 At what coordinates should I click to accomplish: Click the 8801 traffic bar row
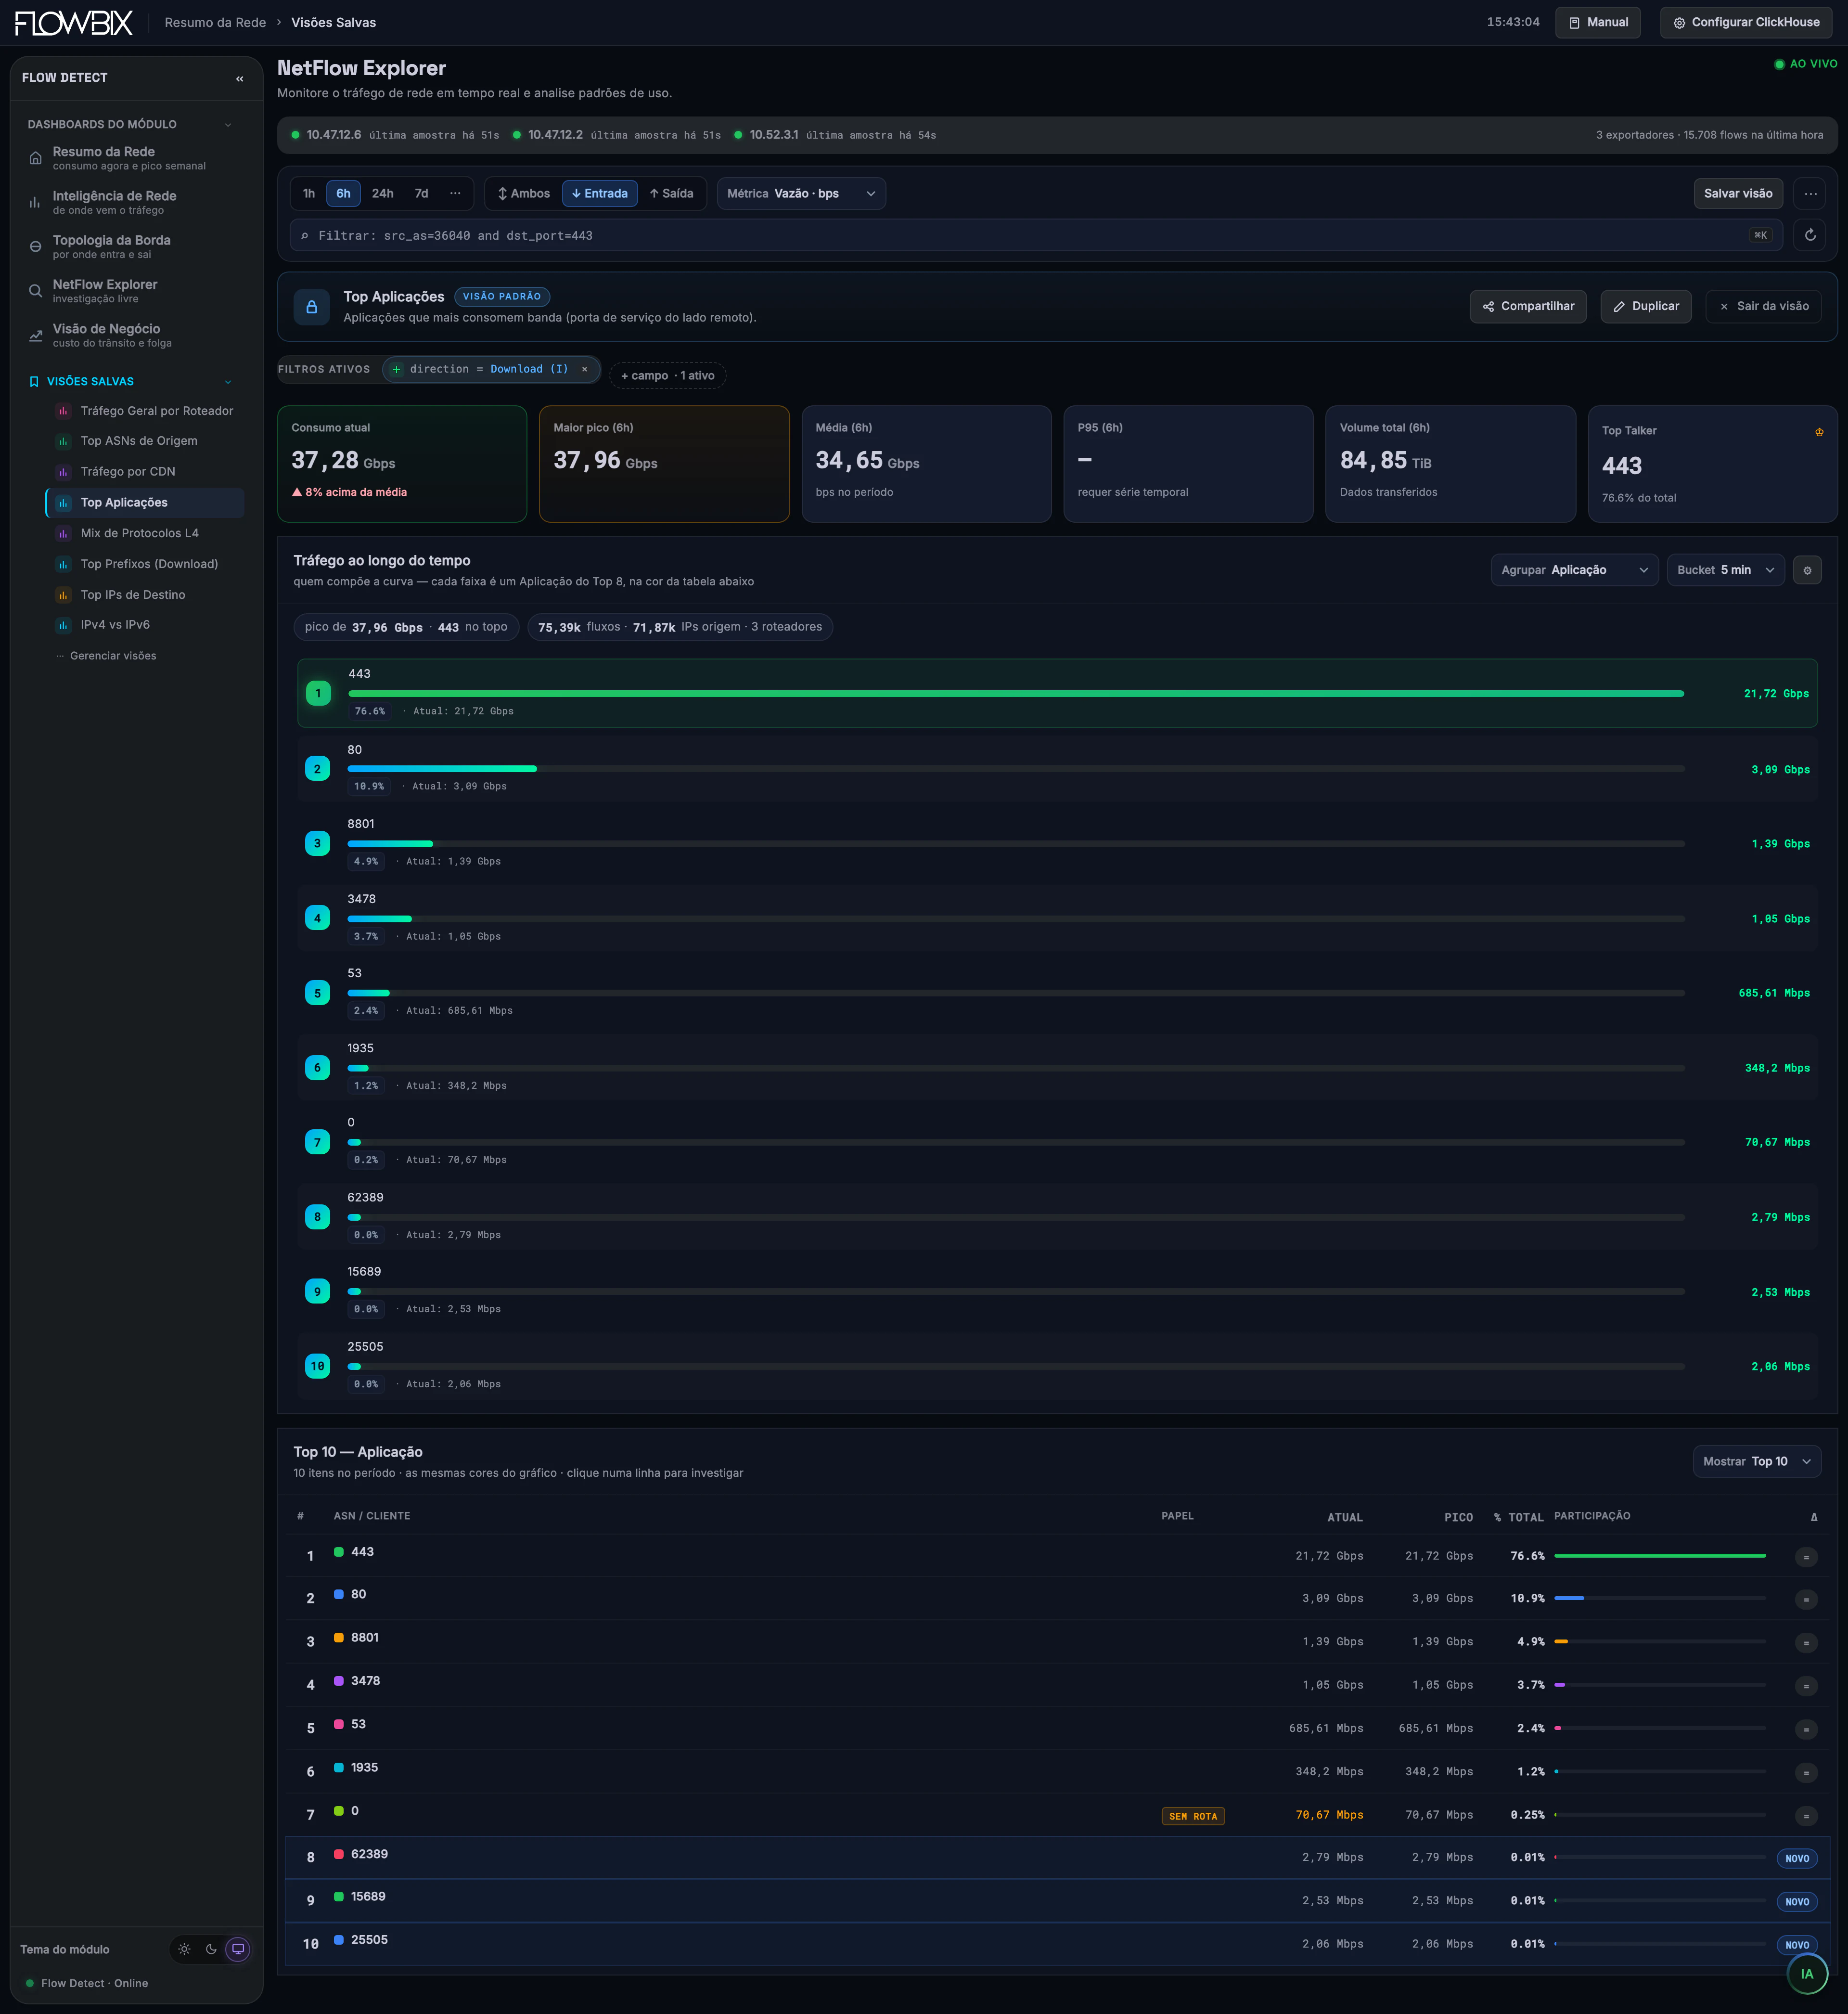(1057, 843)
